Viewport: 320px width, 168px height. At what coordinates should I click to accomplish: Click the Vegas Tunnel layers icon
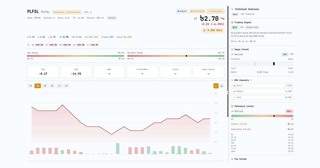(x=232, y=49)
